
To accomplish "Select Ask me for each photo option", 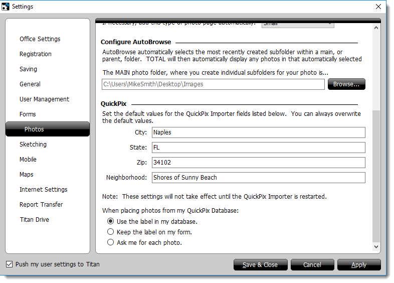I will (111, 242).
